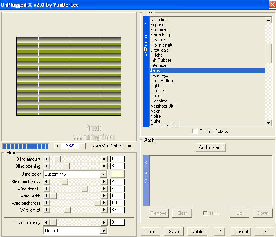
Task: Click the Jalusi preview image
Action: (x=69, y=76)
